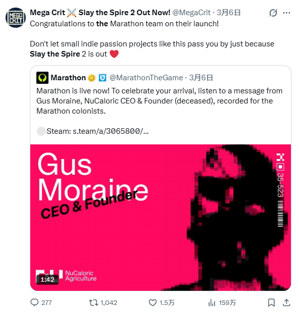The image size is (299, 312).
Task: Open the Mega Crit tweet's 3月6日 timestamp
Action: pos(228,13)
